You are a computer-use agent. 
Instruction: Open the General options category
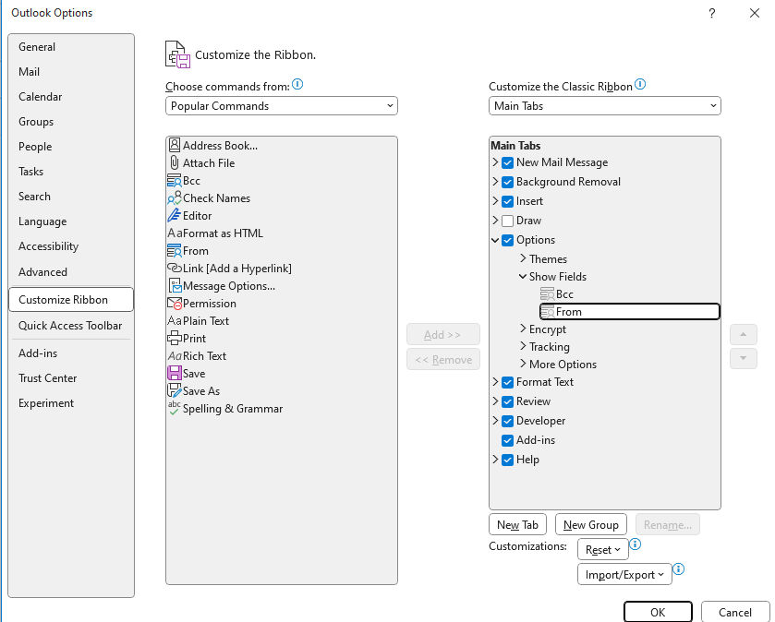[71, 47]
